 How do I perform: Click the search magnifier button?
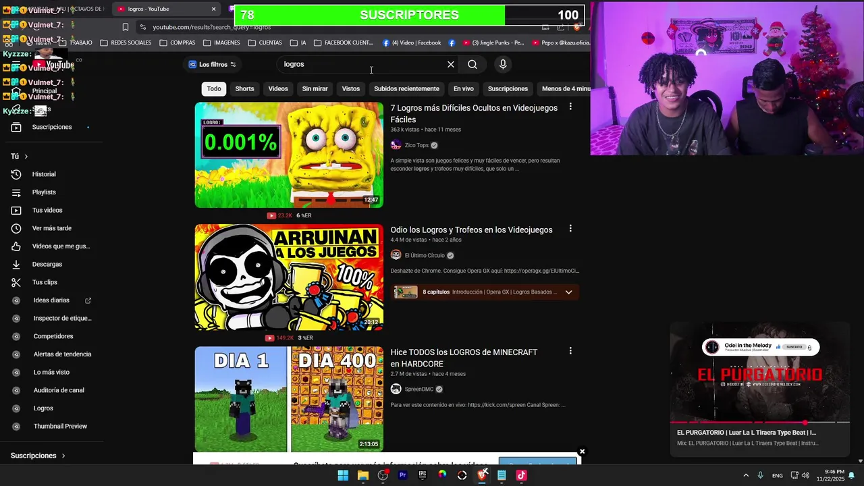473,64
